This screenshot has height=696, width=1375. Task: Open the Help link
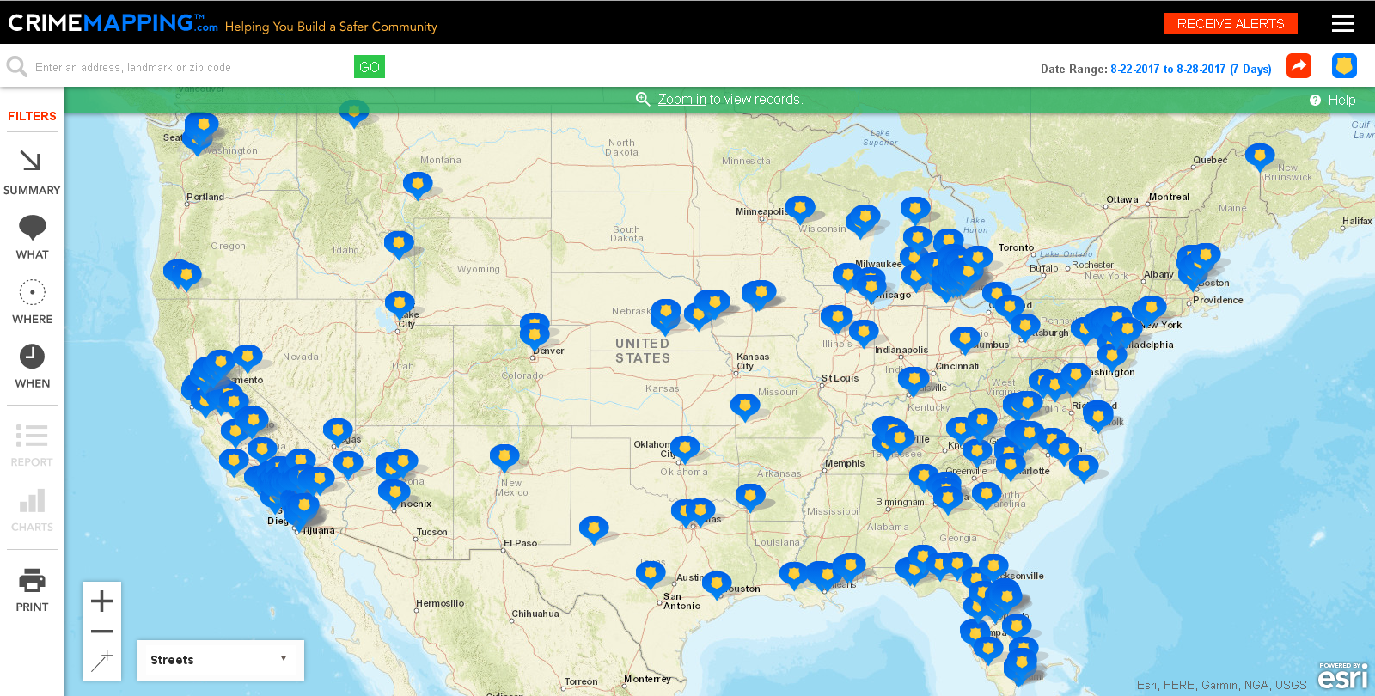(x=1333, y=101)
